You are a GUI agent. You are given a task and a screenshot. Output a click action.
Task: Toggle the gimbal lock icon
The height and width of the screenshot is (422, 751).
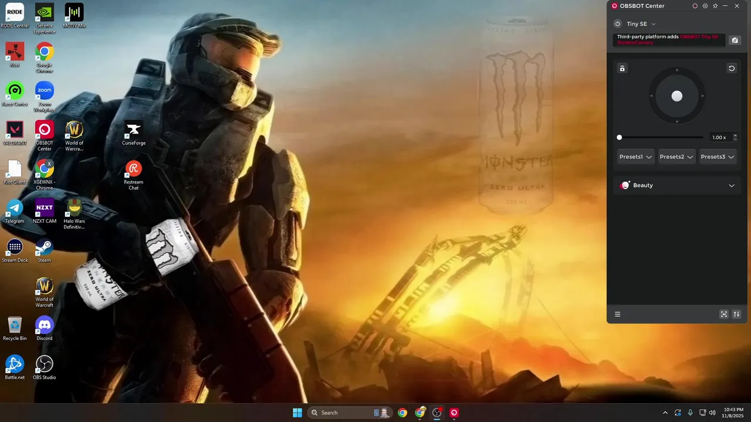623,69
